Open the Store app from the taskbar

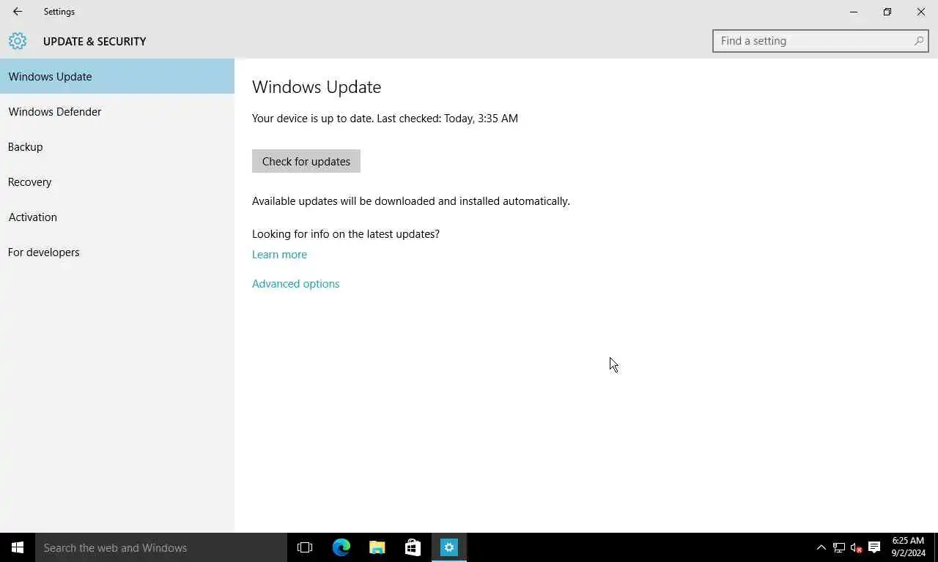(413, 547)
